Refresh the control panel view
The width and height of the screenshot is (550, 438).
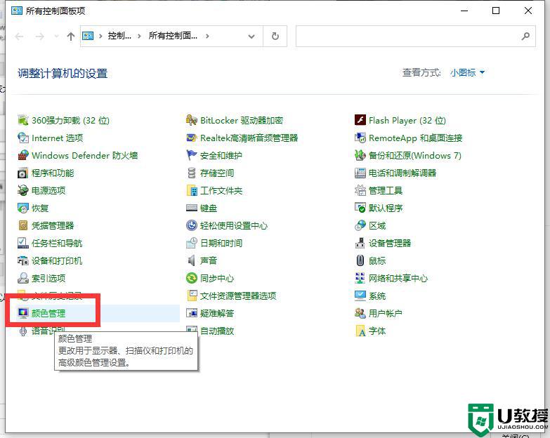(275, 36)
